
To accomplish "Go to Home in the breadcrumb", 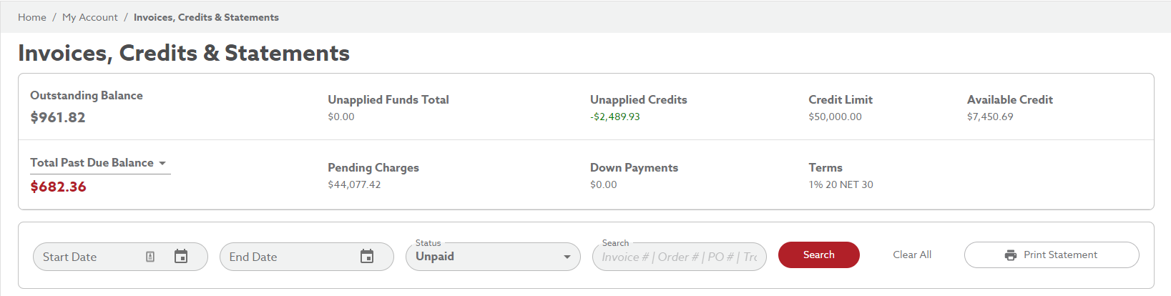I will tap(32, 17).
